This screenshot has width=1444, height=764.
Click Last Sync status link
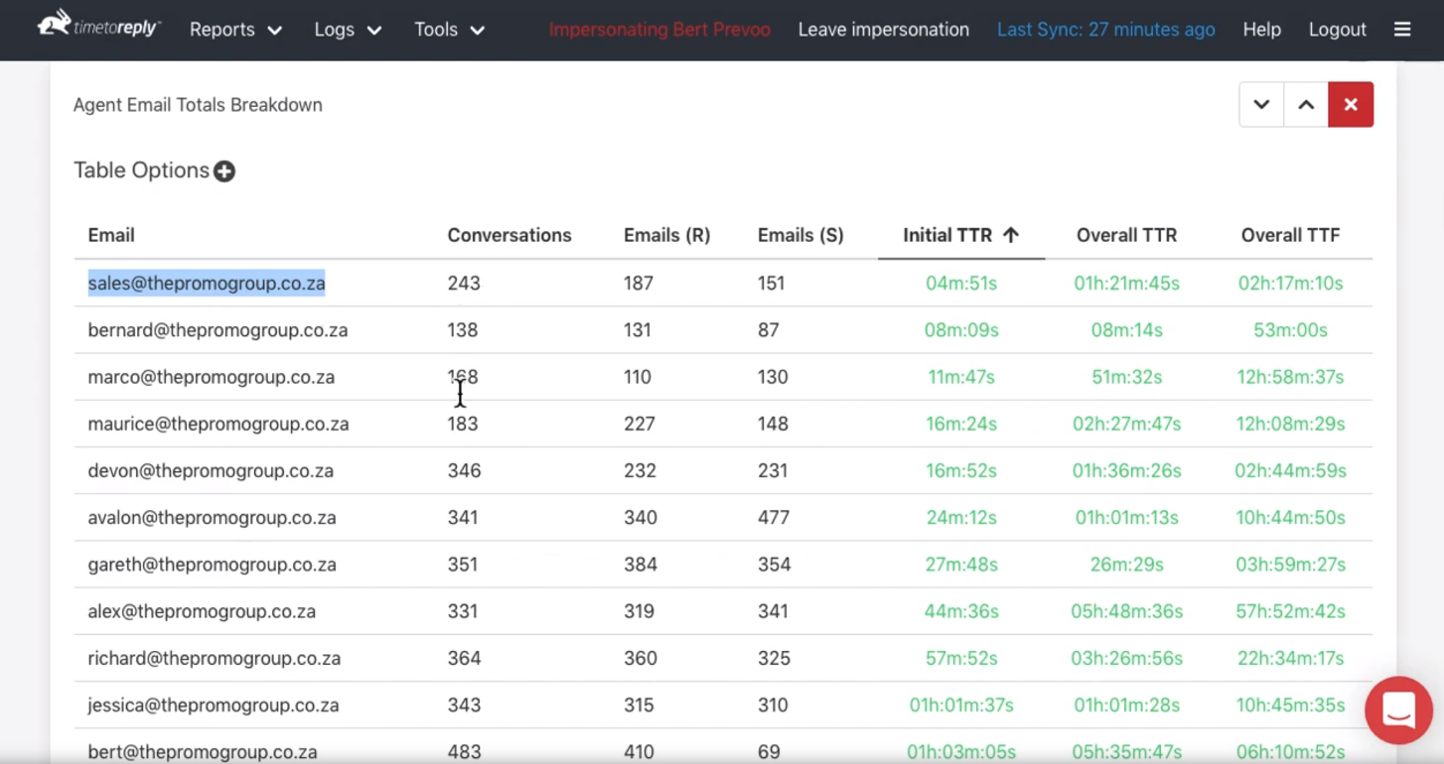(x=1106, y=30)
